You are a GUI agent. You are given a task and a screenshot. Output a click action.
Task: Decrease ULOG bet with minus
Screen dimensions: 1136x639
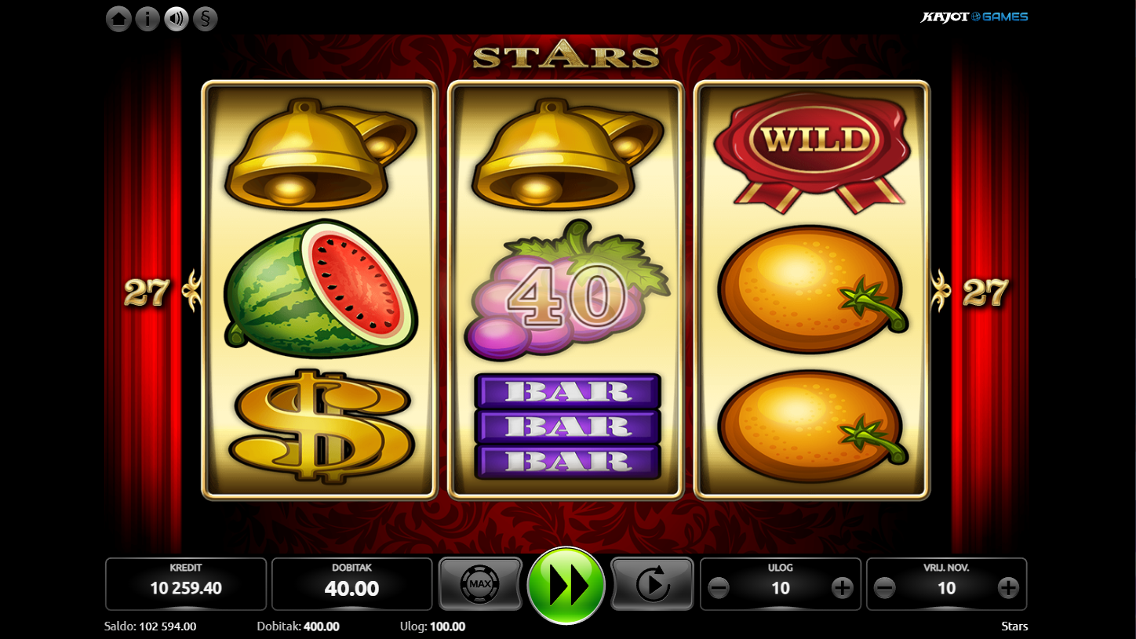point(719,588)
